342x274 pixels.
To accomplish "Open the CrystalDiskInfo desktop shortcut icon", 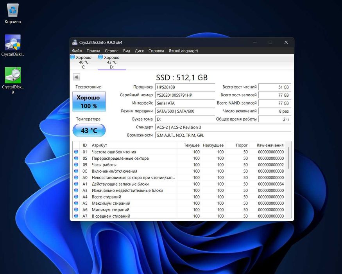I will pyautogui.click(x=13, y=45).
